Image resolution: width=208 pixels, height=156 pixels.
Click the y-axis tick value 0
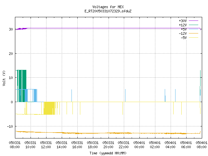12,102
